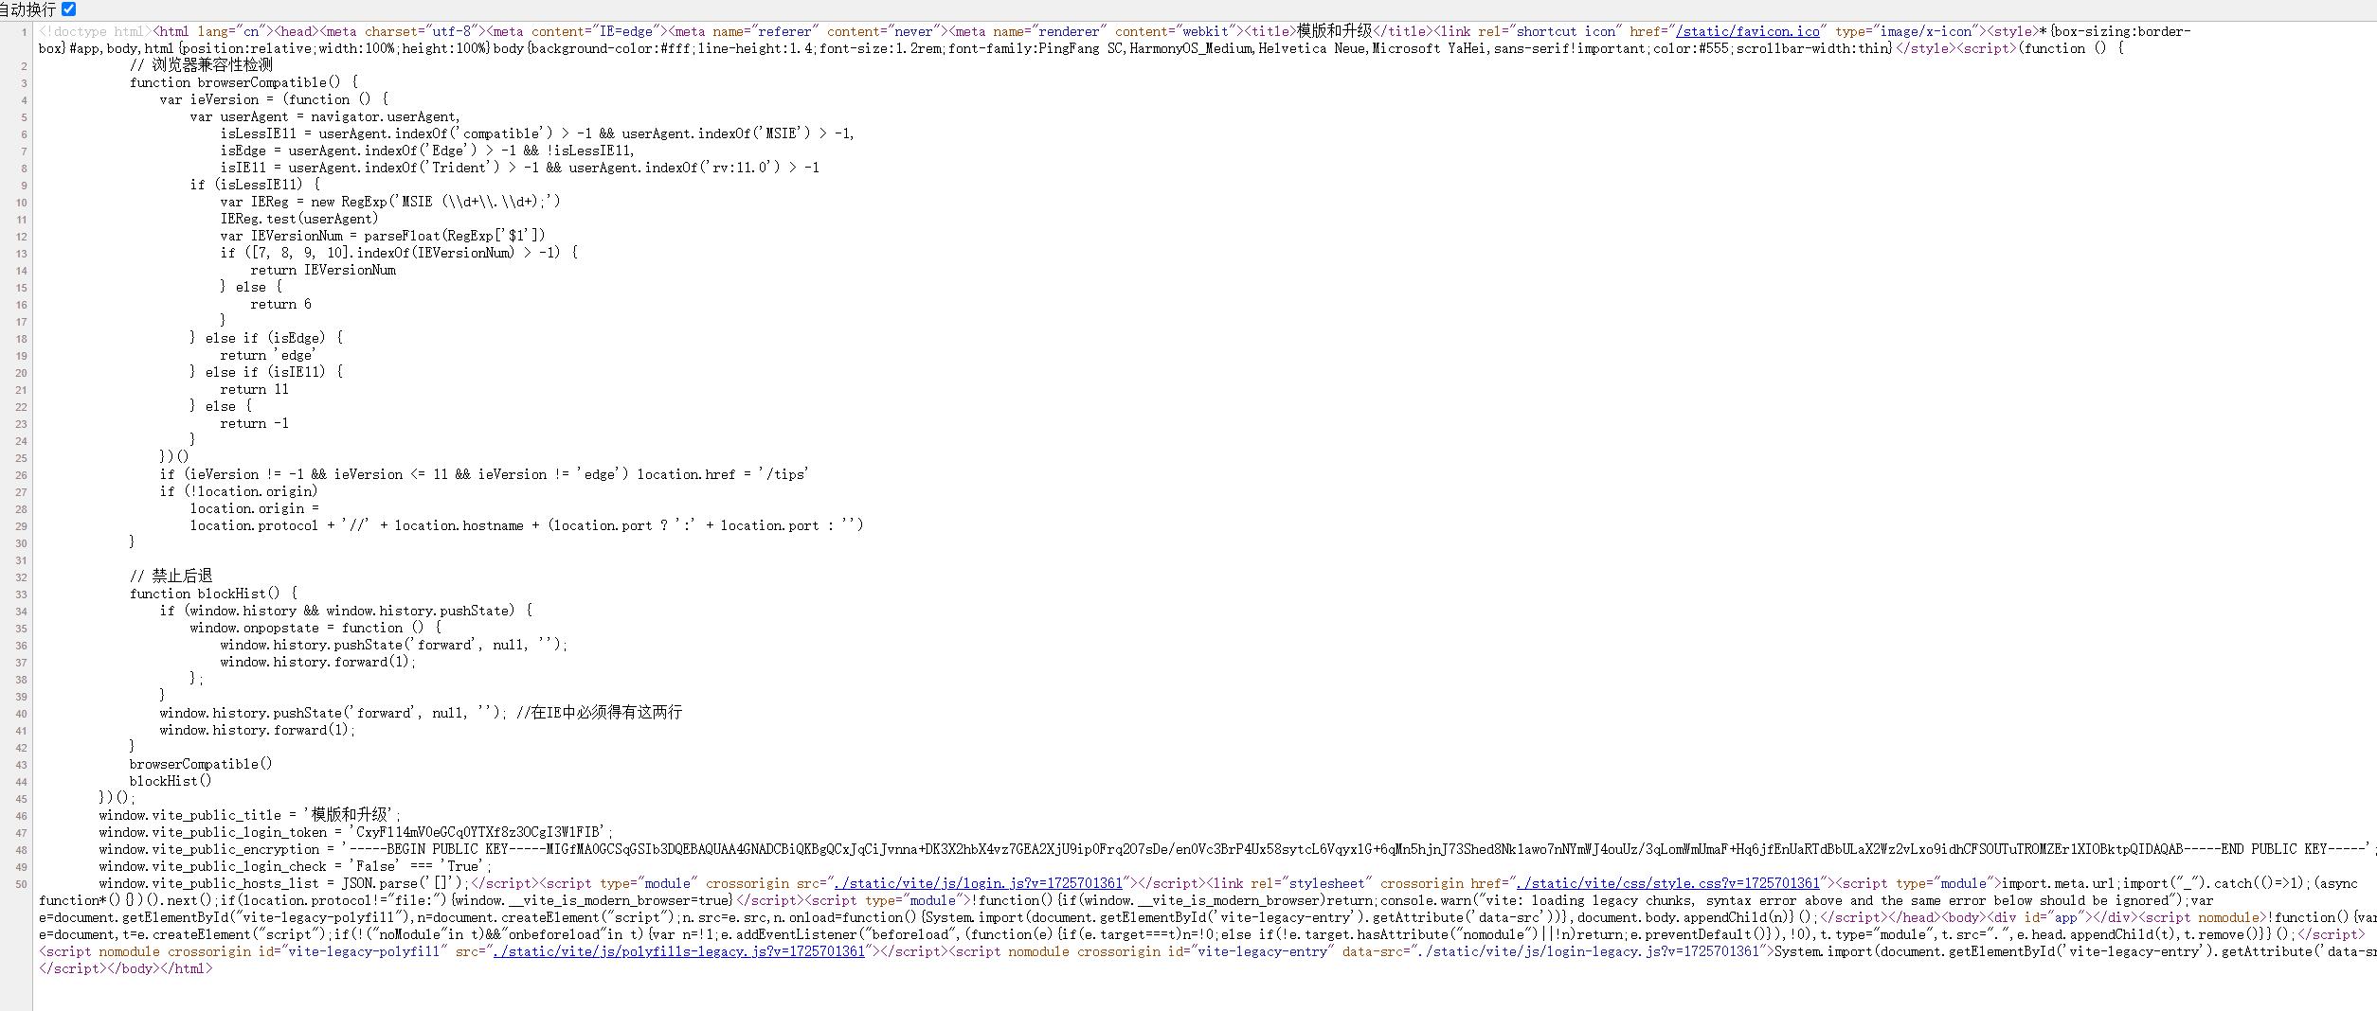Open the style.css?v=1725701361 stylesheet link

(x=1668, y=883)
